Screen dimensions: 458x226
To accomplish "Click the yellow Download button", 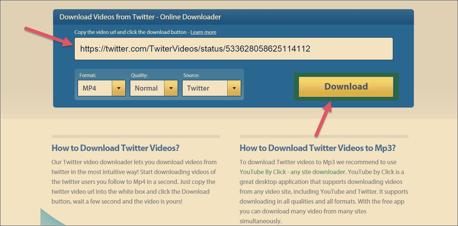I will [x=346, y=87].
